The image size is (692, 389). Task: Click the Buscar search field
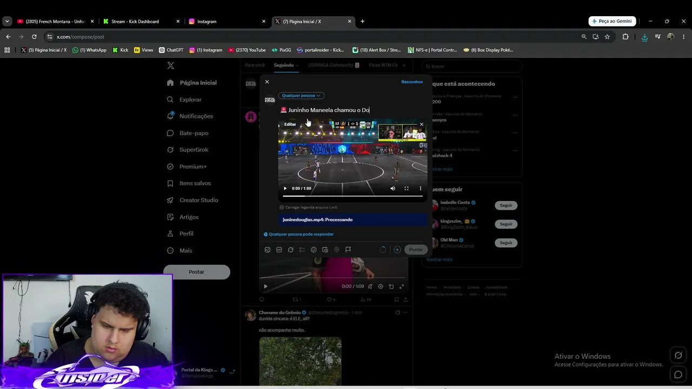(x=472, y=66)
